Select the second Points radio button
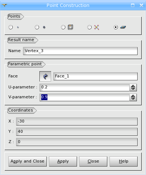Screen dimensions: 146x175 pyautogui.click(x=37, y=27)
